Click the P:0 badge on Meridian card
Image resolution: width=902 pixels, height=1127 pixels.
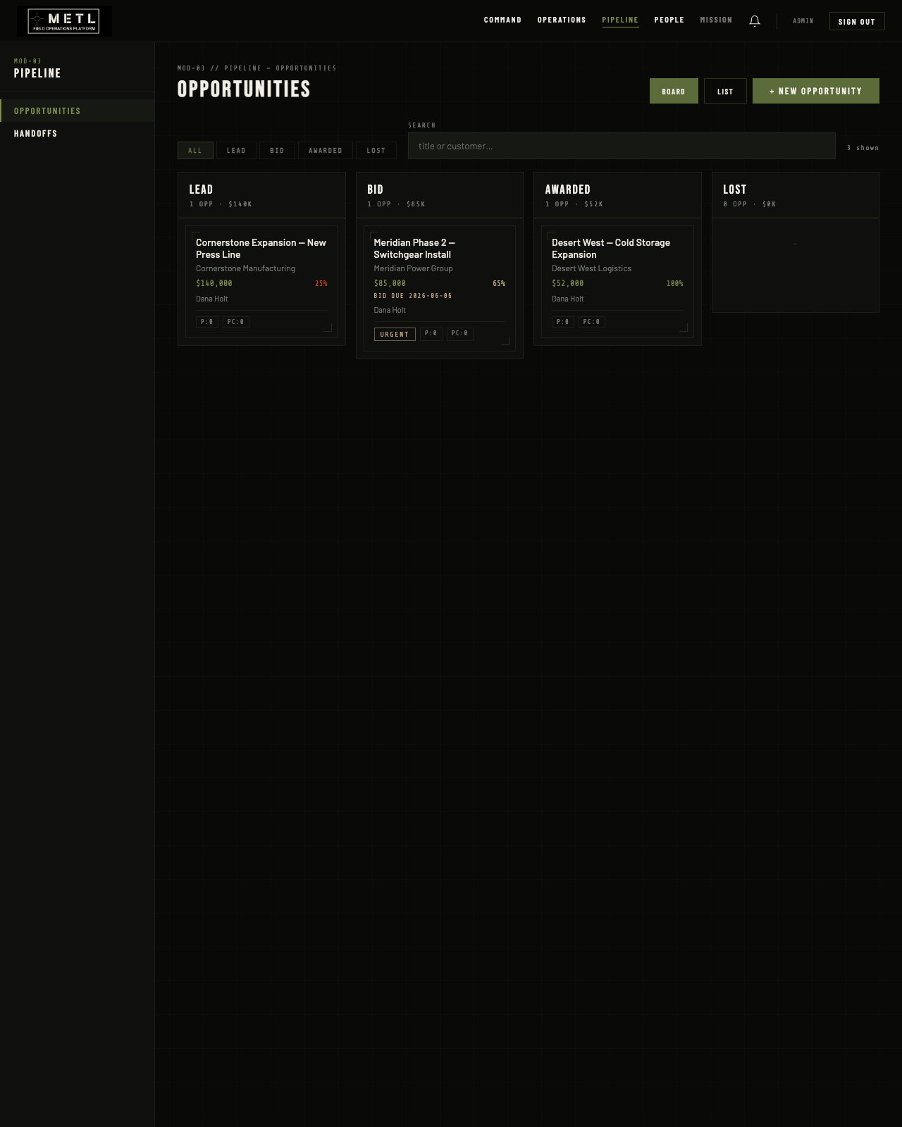click(x=431, y=334)
